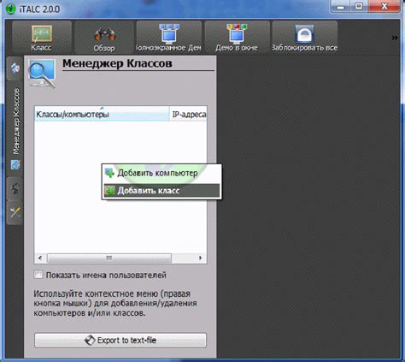The height and width of the screenshot is (362, 405).
Task: Click the horizontal scrollbar thumb
Action: pyautogui.click(x=109, y=258)
